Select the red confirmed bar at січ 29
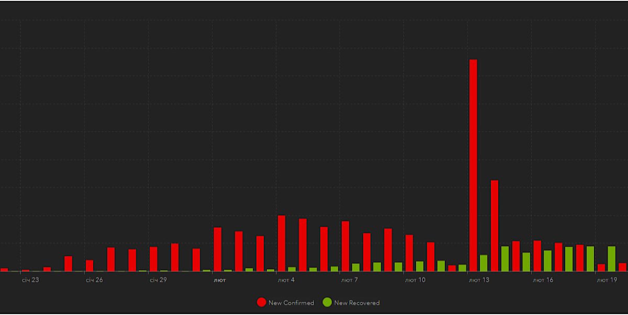 [153, 259]
